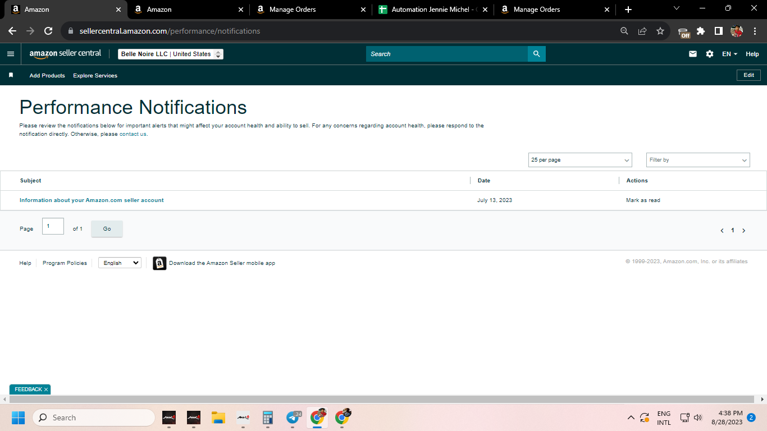Open the Windows Start menu

tap(19, 418)
